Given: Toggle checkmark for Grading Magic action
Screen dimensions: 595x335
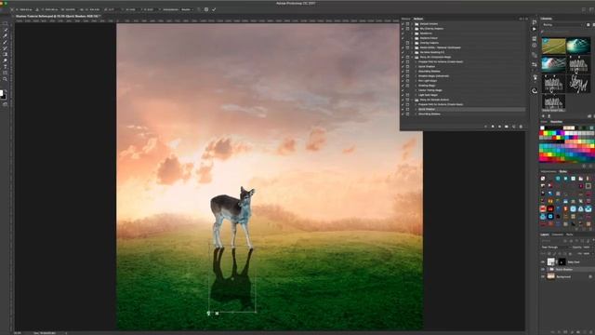Looking at the screenshot, I should (403, 86).
